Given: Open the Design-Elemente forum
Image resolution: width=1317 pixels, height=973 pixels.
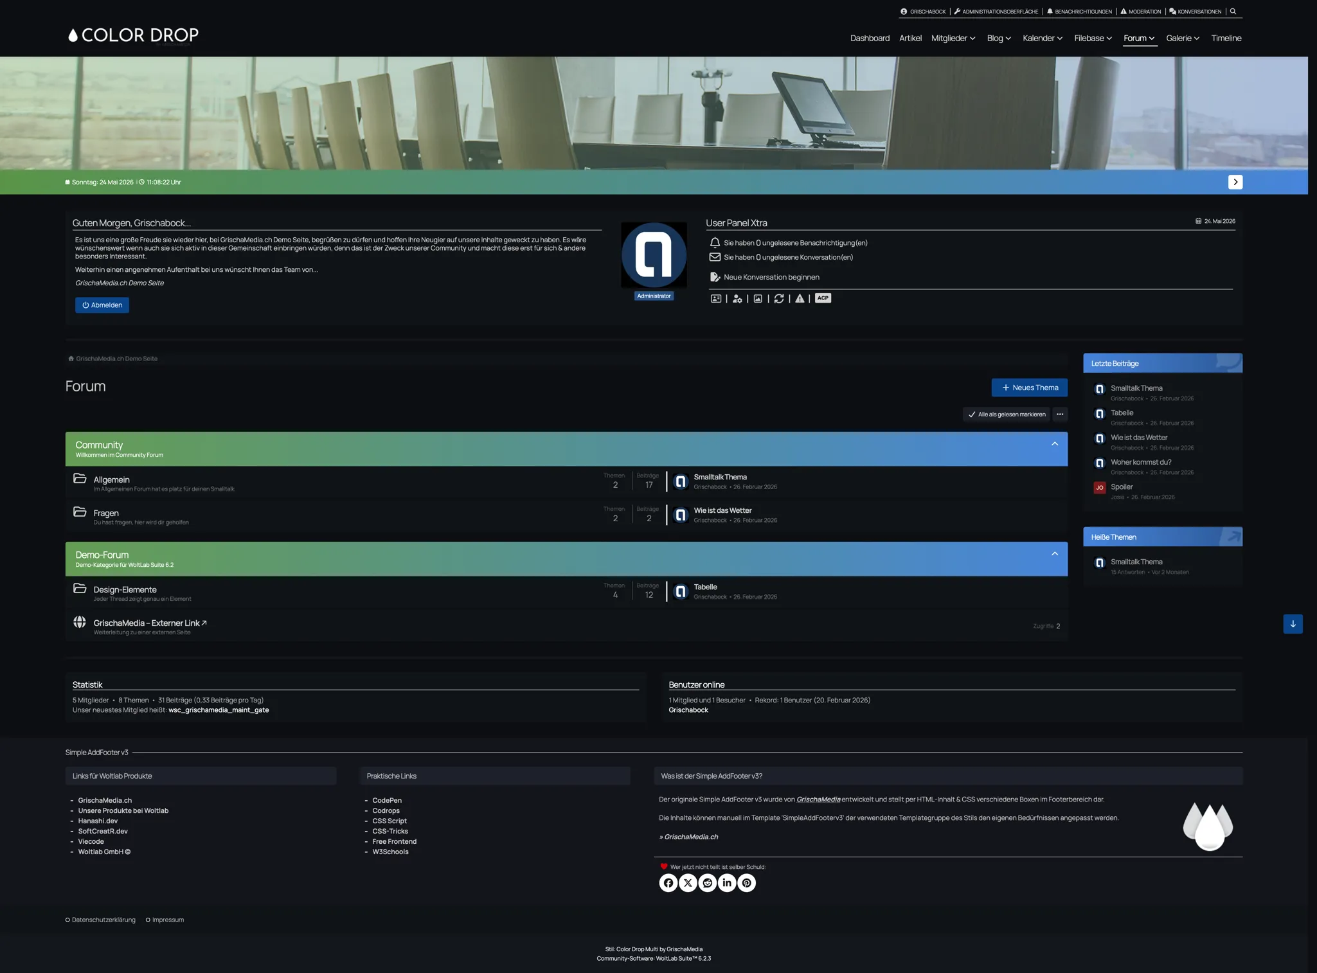Looking at the screenshot, I should tap(125, 590).
